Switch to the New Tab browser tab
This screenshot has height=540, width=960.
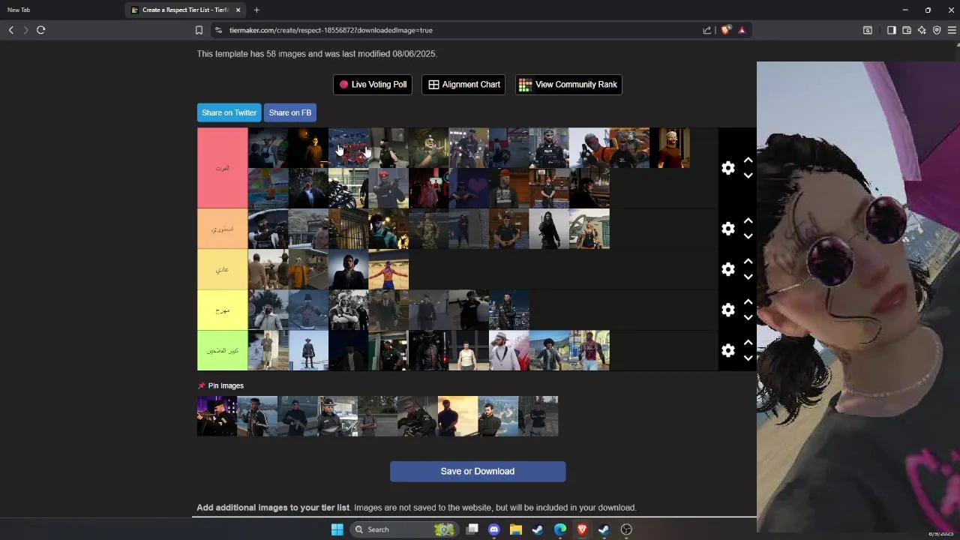60,10
